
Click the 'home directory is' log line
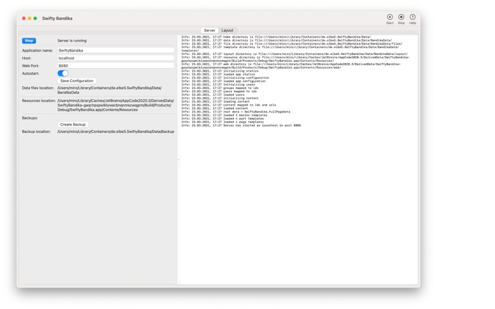click(276, 37)
